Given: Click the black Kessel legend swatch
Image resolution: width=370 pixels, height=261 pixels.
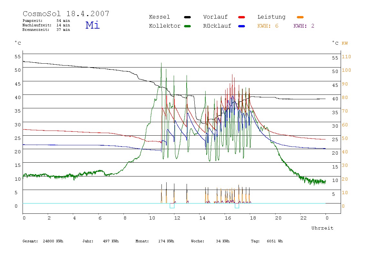Looking at the screenshot, I should [187, 17].
